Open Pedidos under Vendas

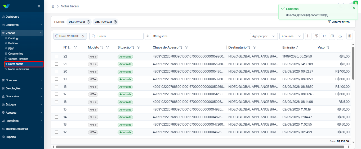pyautogui.click(x=13, y=43)
